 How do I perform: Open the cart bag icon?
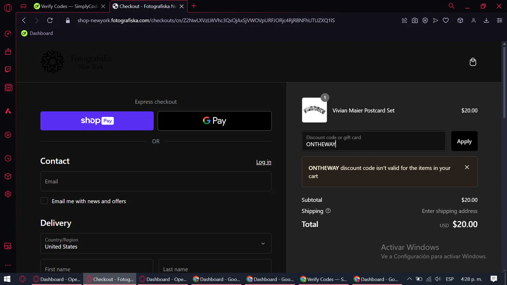tap(473, 62)
